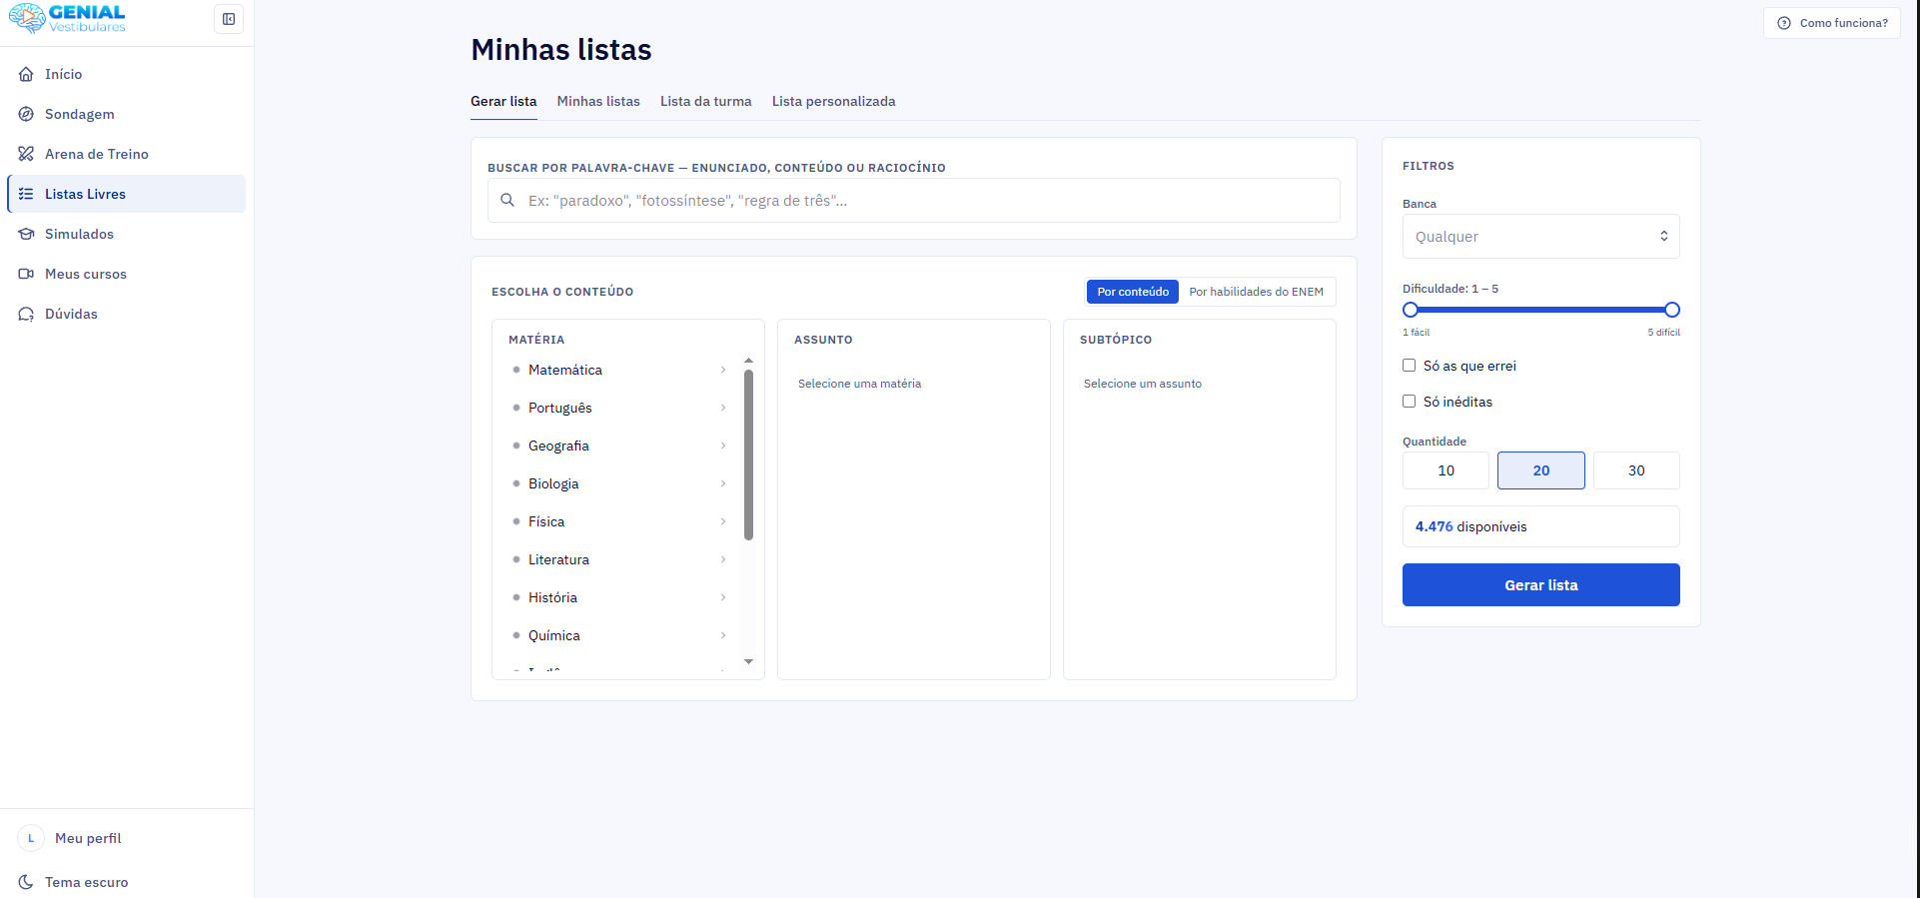Expand Física chevron in Matéria list
This screenshot has width=1920, height=898.
pos(723,521)
